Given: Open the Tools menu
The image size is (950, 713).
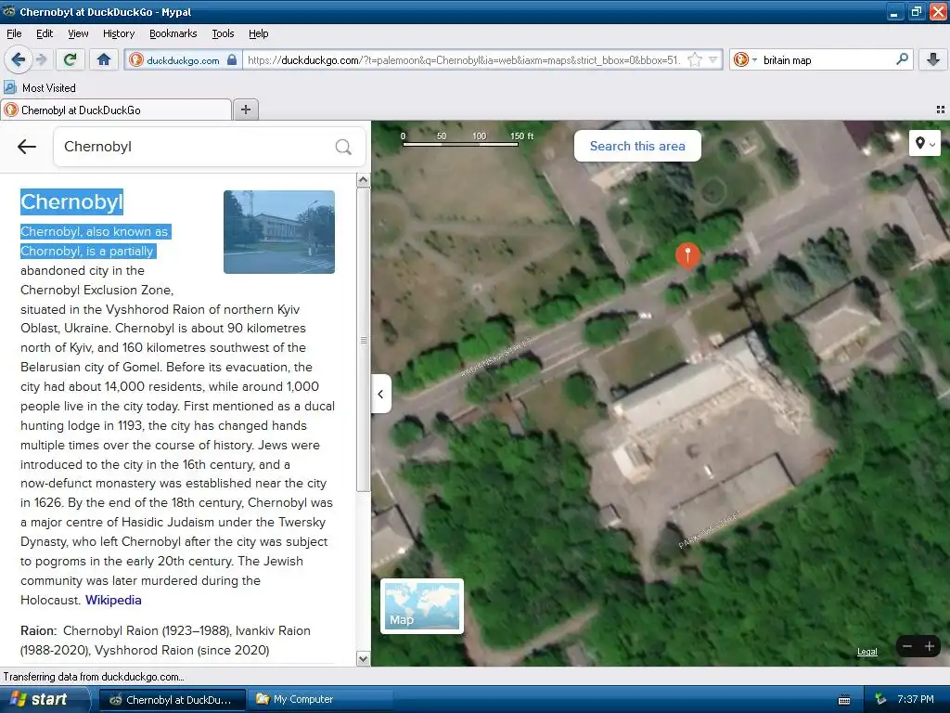Looking at the screenshot, I should [223, 33].
